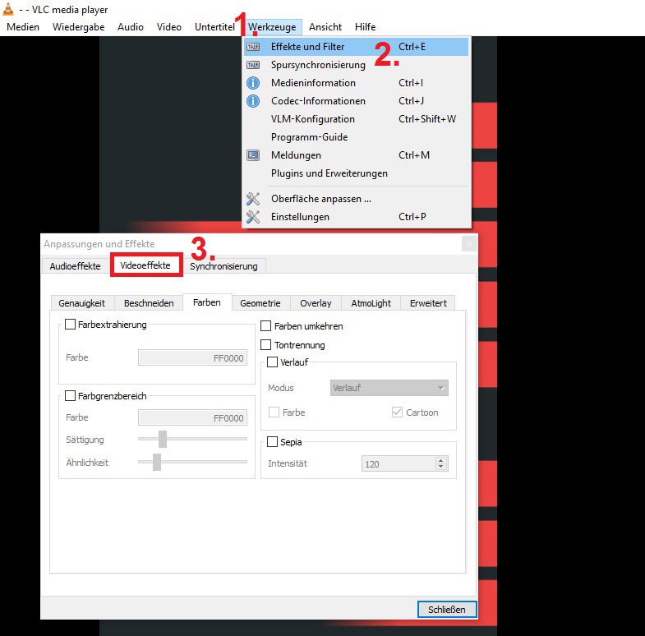This screenshot has height=636, width=645.
Task: Toggle the Farben umkehren checkbox
Action: pos(266,326)
